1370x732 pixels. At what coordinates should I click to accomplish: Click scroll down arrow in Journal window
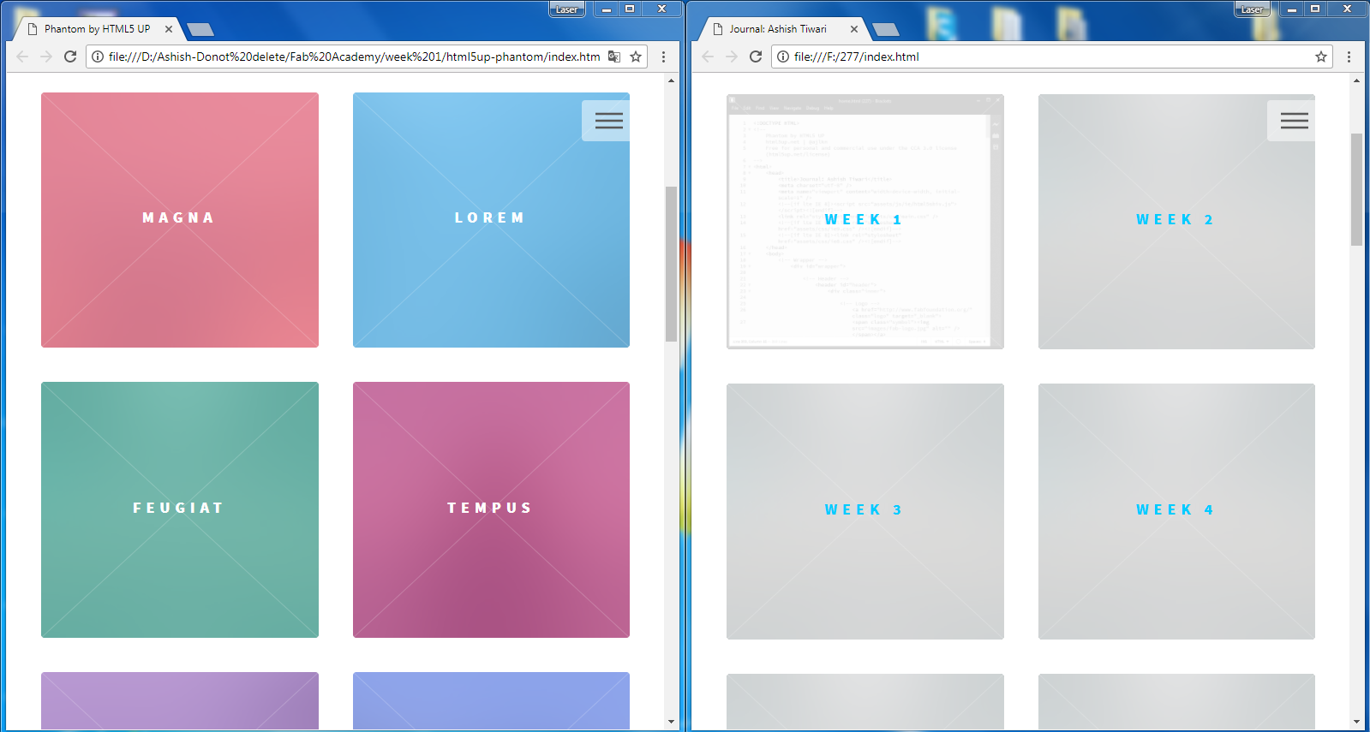(1356, 722)
